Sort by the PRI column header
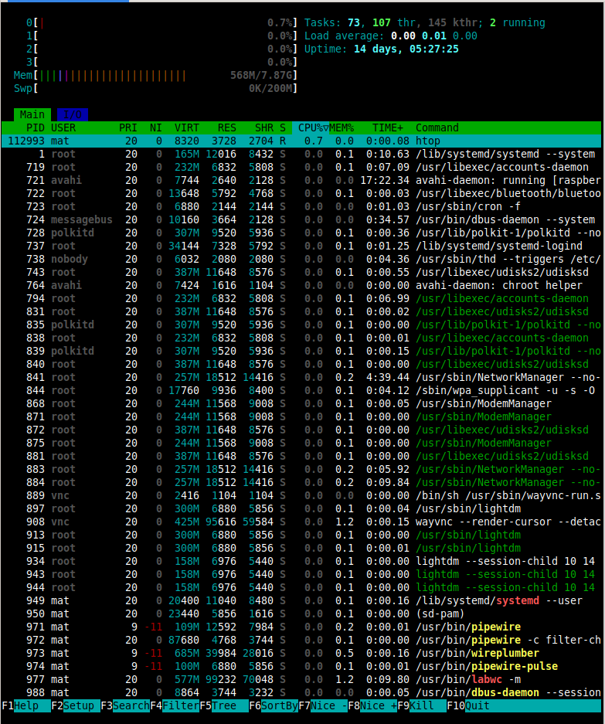605x724 pixels. (128, 128)
